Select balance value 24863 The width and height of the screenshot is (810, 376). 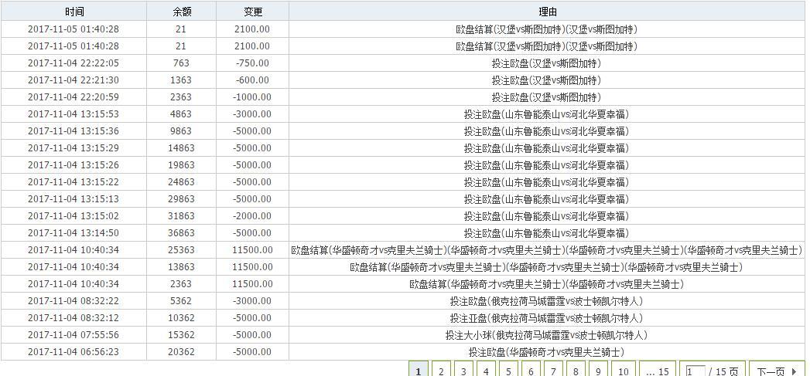pyautogui.click(x=181, y=182)
